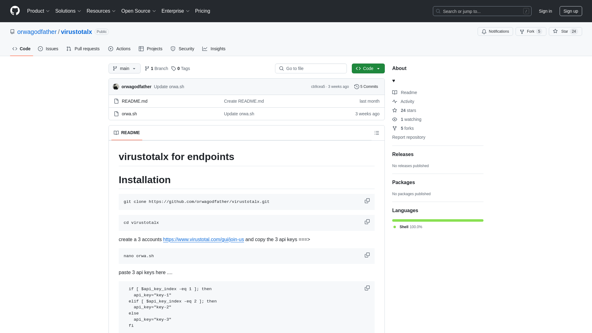Switch to the Security tab
The height and width of the screenshot is (333, 592).
pyautogui.click(x=183, y=49)
